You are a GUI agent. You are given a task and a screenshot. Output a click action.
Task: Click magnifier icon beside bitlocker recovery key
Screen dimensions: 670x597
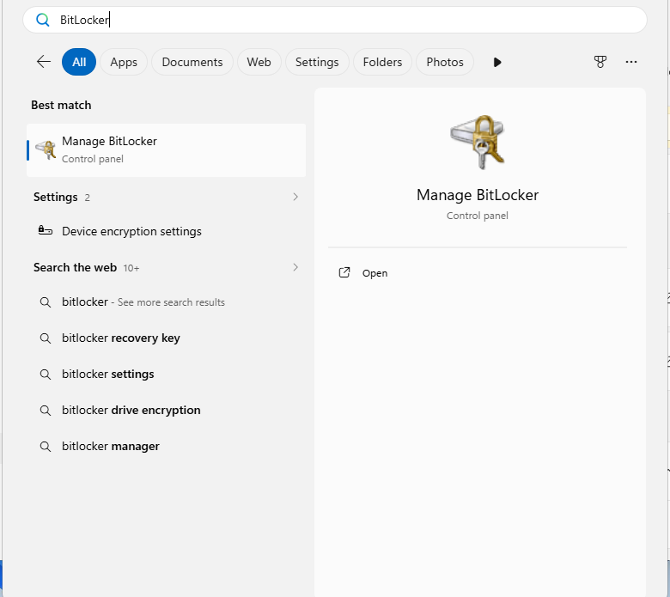[46, 338]
